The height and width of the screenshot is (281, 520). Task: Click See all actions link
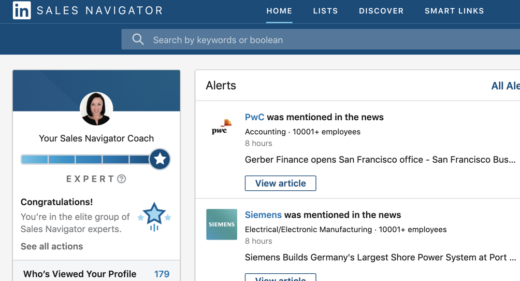52,246
